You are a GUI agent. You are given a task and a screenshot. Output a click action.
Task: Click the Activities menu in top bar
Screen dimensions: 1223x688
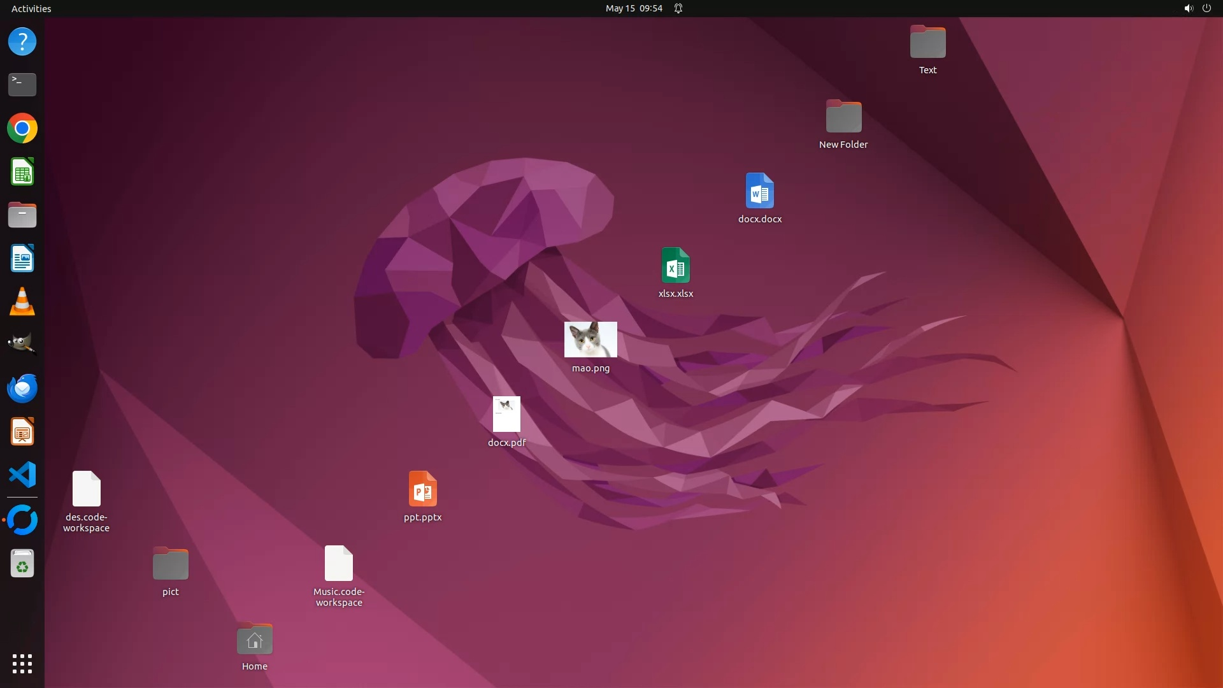click(31, 8)
